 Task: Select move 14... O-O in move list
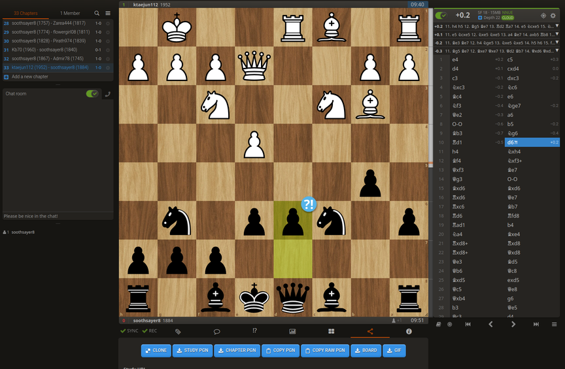(x=532, y=179)
